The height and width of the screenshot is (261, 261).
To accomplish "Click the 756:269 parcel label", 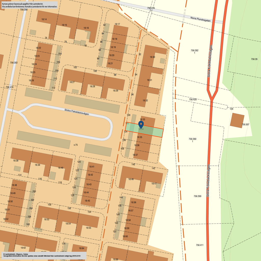I will point(197,196).
